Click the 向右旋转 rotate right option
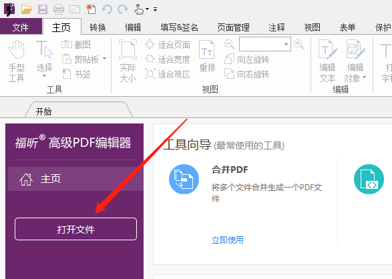The height and width of the screenshot is (279, 392). (x=246, y=74)
